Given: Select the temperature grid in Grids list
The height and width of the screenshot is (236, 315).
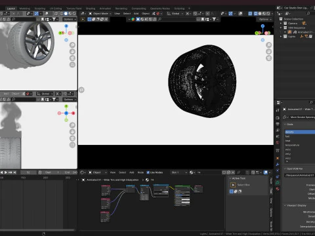Looking at the screenshot, I should (300, 145).
